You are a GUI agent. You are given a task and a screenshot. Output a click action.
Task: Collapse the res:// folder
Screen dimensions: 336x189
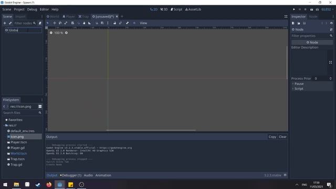(4, 125)
